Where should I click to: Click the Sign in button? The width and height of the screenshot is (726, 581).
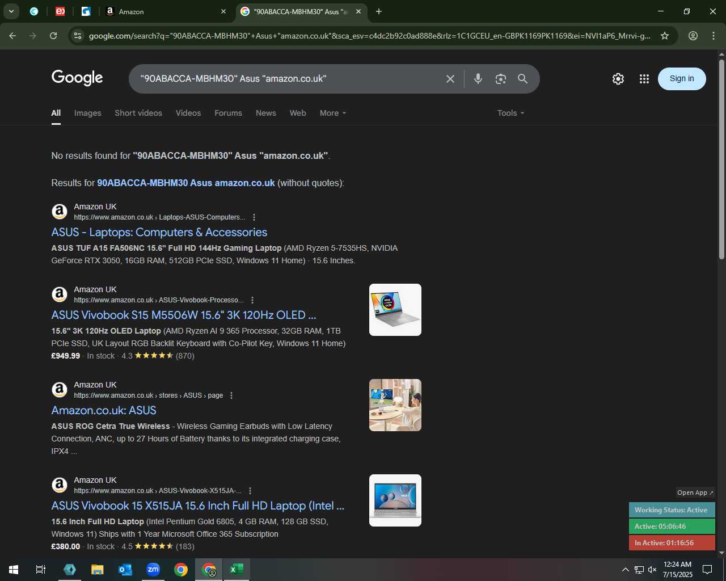pyautogui.click(x=682, y=79)
